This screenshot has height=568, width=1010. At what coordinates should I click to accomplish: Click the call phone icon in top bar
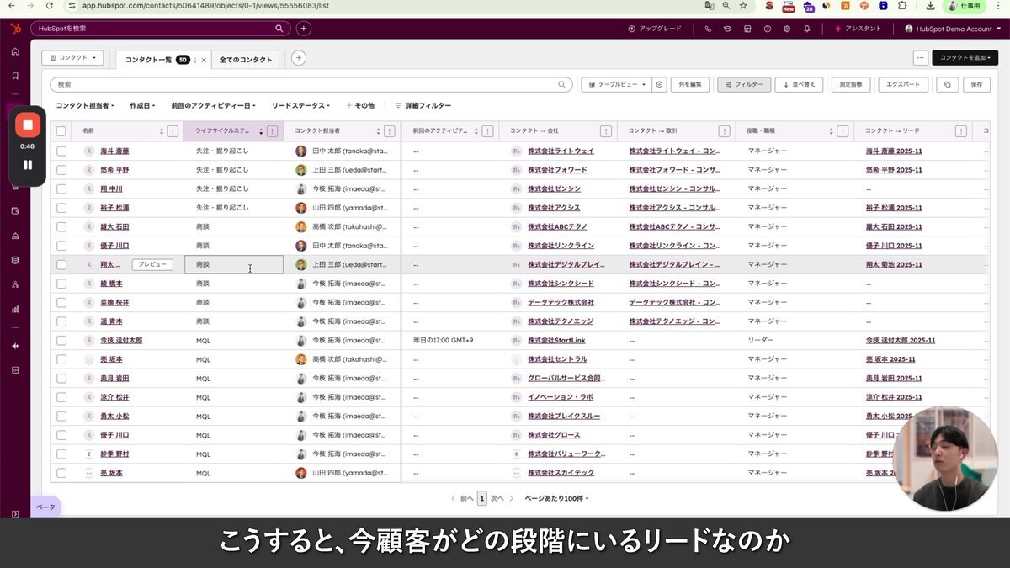tap(707, 28)
